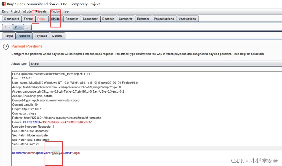This screenshot has width=282, height=166.
Task: Open the Project menu
Action: tap(15, 11)
